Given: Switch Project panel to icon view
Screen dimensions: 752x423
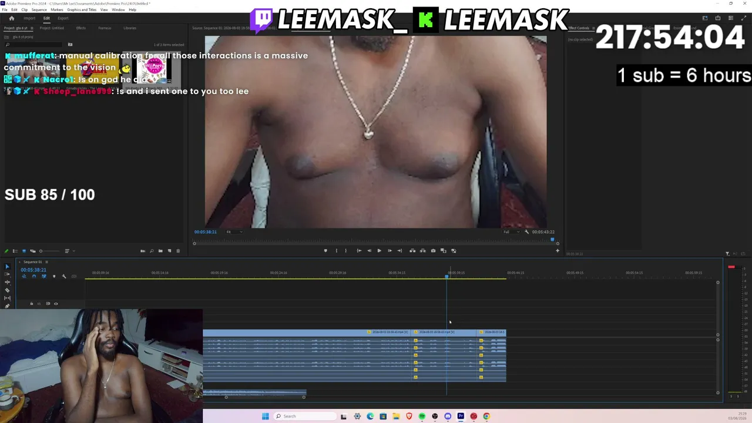Looking at the screenshot, I should click(x=24, y=251).
